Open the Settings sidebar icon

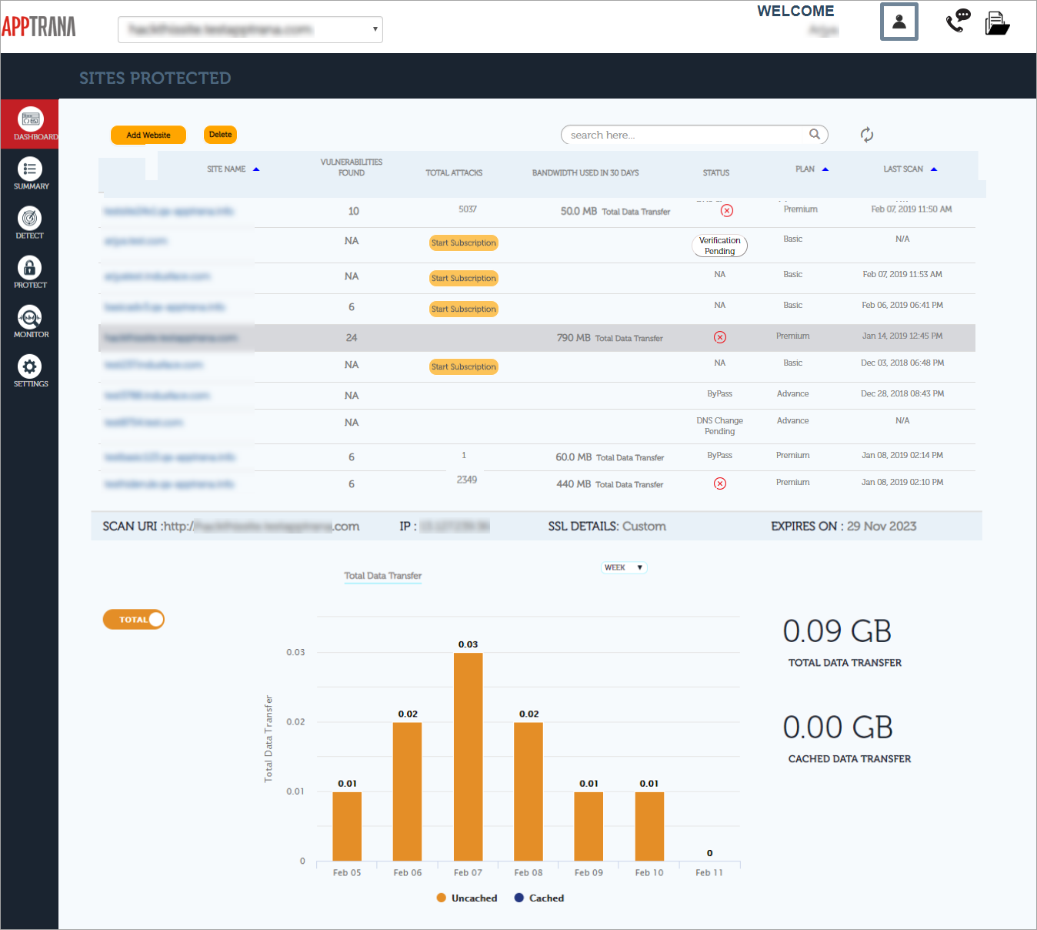[30, 370]
